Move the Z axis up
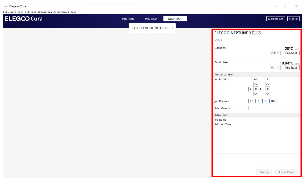The width and height of the screenshot is (304, 184). point(267,84)
